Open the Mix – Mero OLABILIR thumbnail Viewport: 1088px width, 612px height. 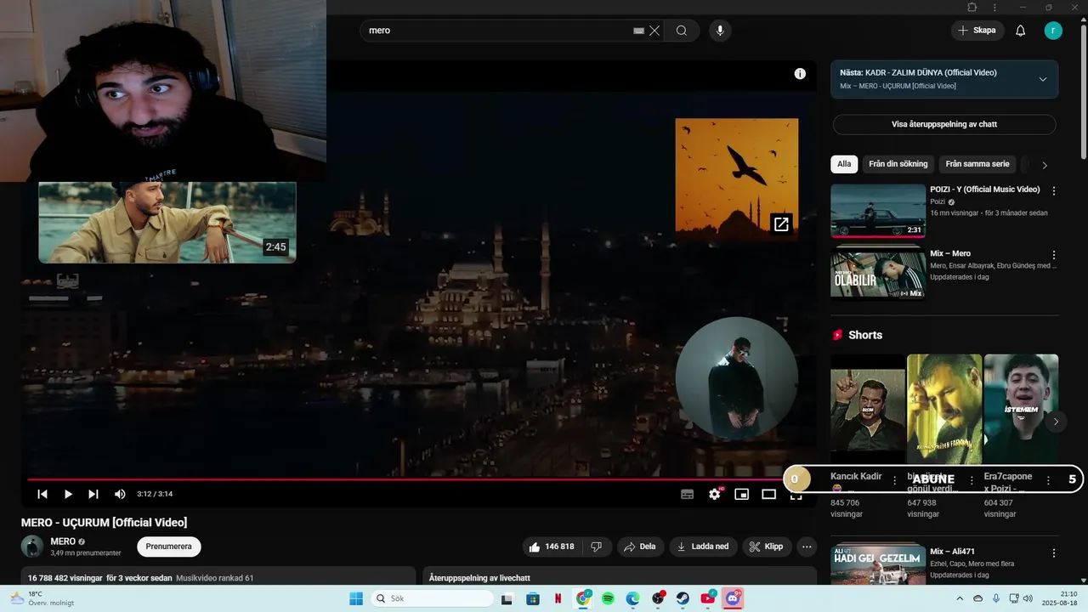coord(878,273)
